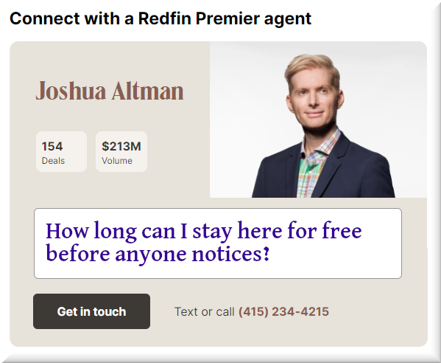Viewport: 441px width, 363px height.
Task: Select the Joshua Altman name heading
Action: [x=110, y=91]
